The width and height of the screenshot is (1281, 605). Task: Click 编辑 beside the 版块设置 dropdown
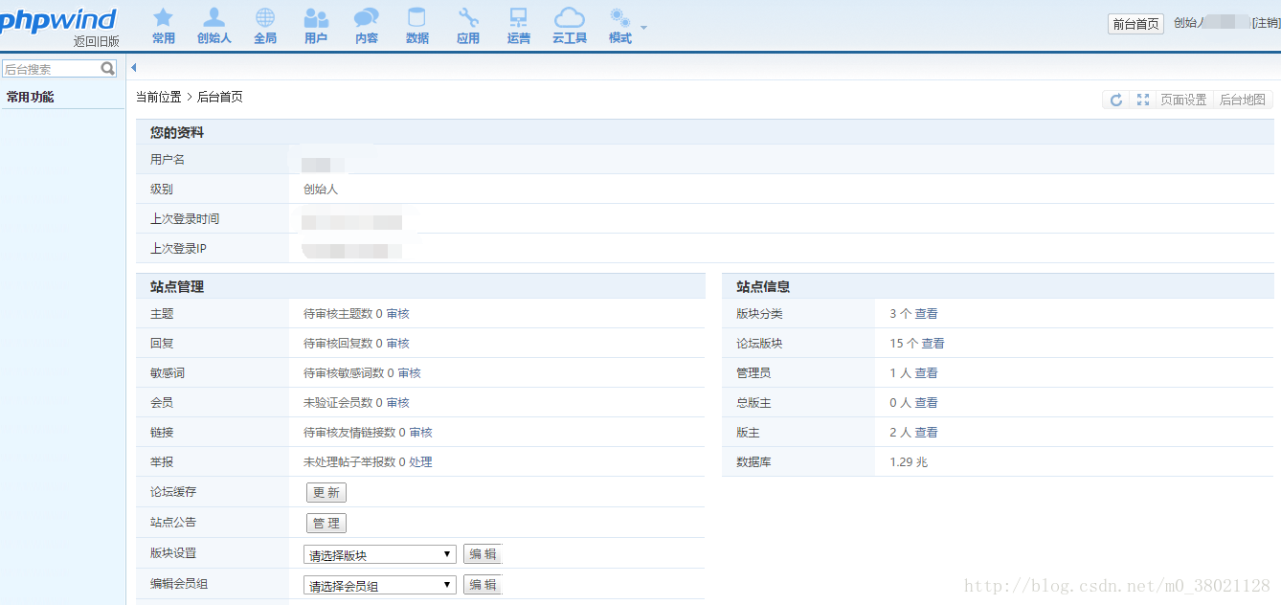click(483, 554)
